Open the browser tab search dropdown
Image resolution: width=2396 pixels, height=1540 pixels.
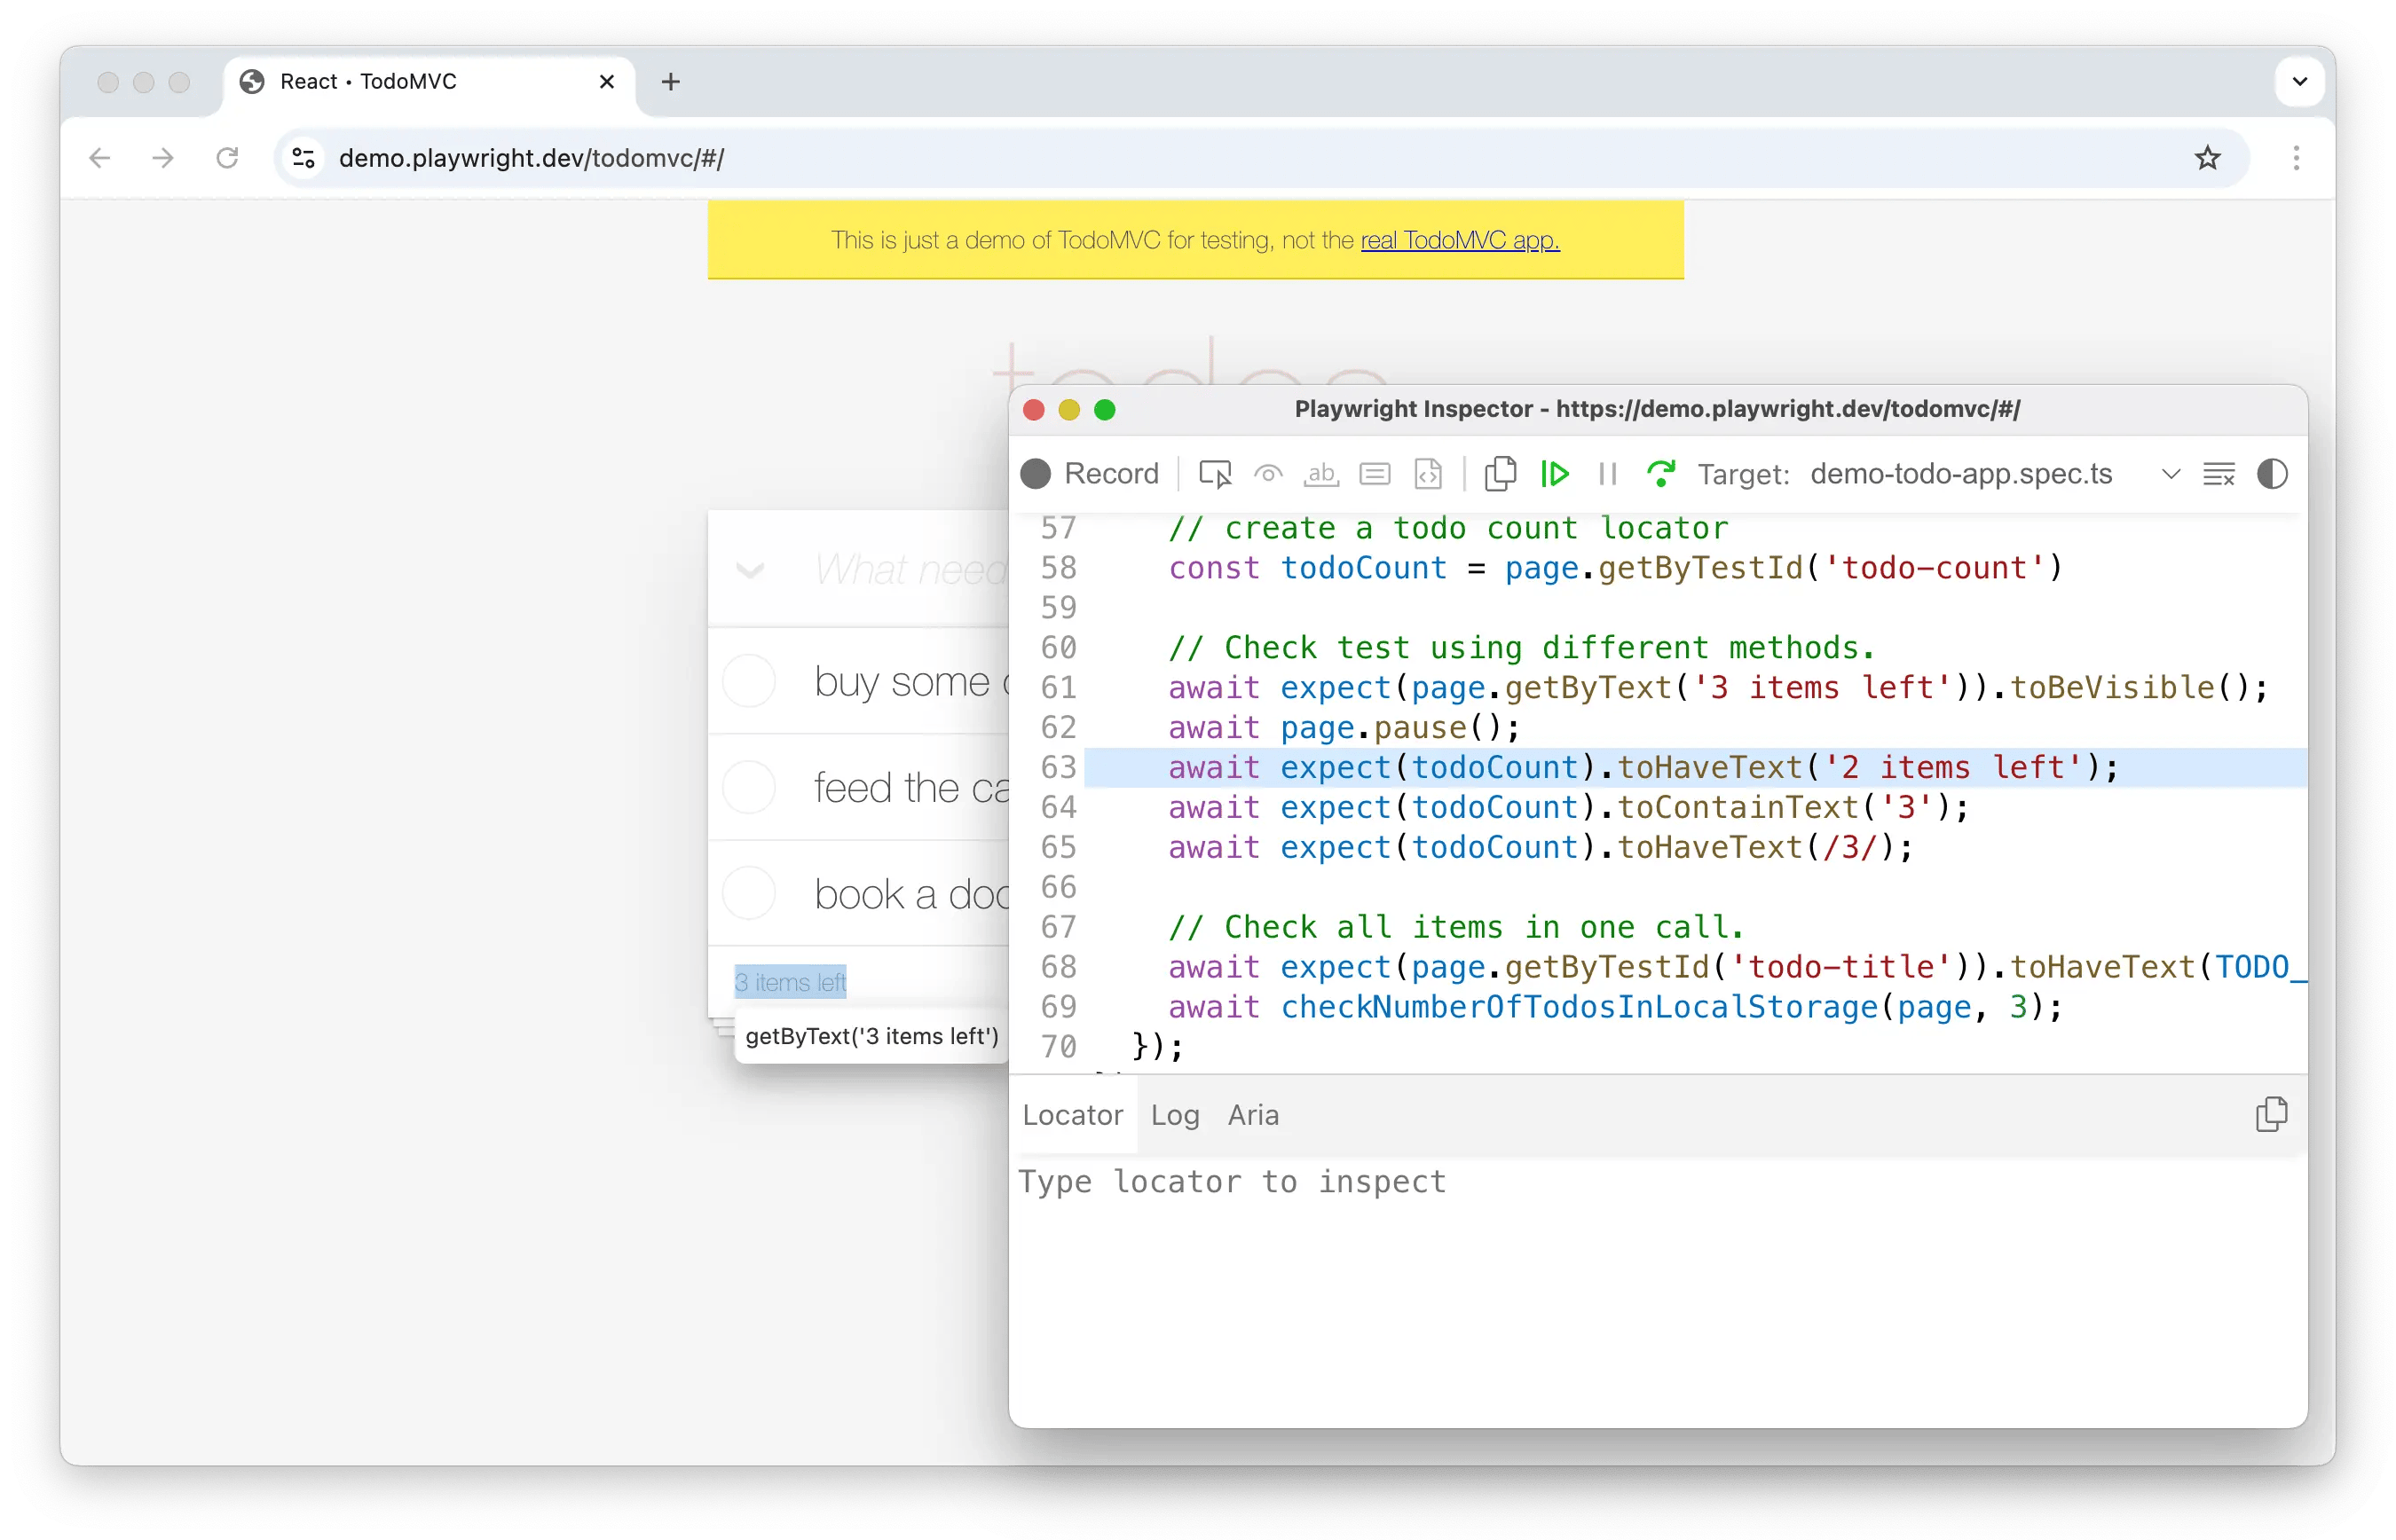2299,82
